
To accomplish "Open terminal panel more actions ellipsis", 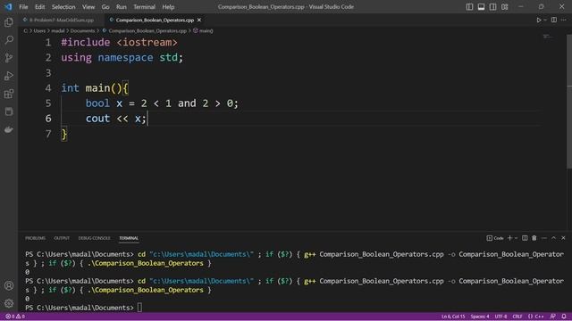I will pos(544,238).
